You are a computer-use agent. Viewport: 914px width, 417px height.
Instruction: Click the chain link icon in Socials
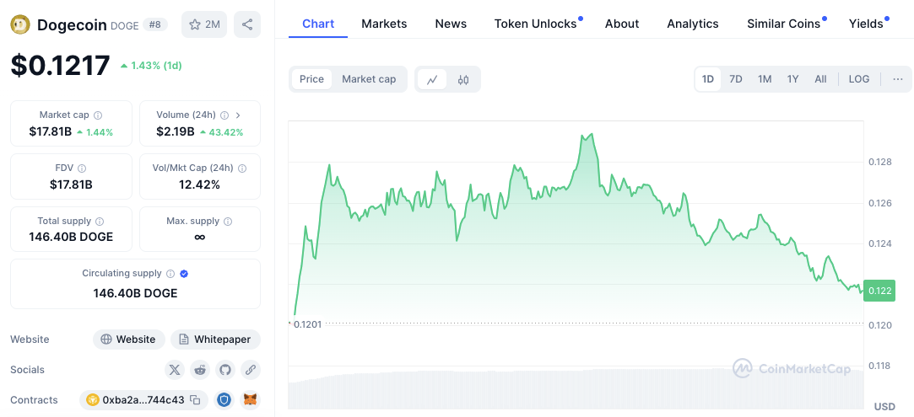(x=250, y=369)
